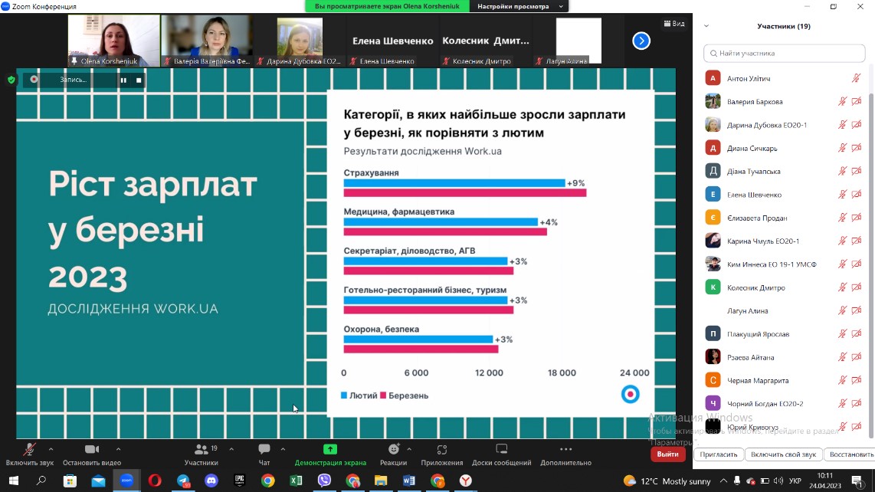The width and height of the screenshot is (875, 492).
Task: Open the Участники panel button
Action: pyautogui.click(x=202, y=454)
